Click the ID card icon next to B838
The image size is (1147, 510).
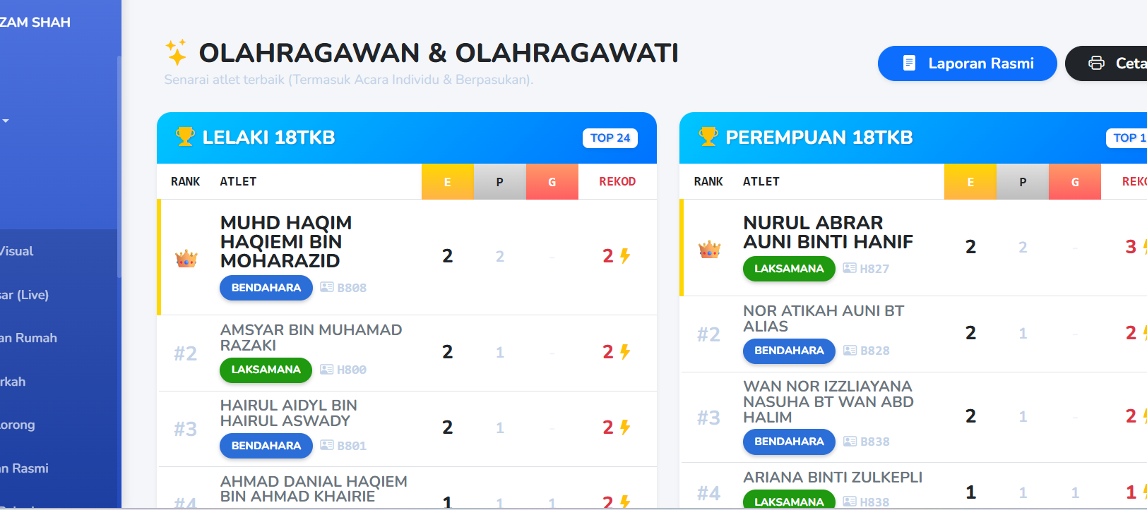tap(850, 441)
